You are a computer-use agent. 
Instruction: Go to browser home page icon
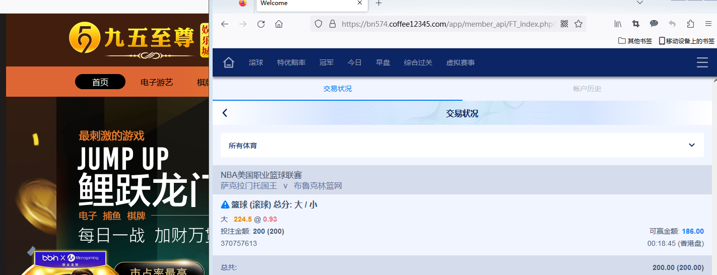coord(279,24)
